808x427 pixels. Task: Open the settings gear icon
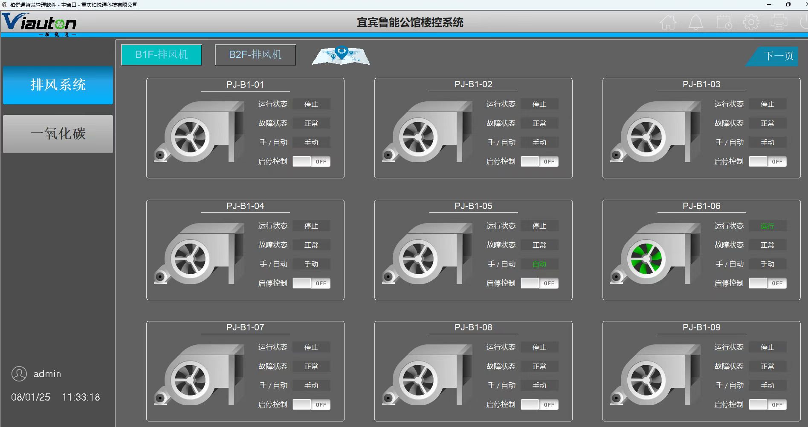pyautogui.click(x=751, y=22)
